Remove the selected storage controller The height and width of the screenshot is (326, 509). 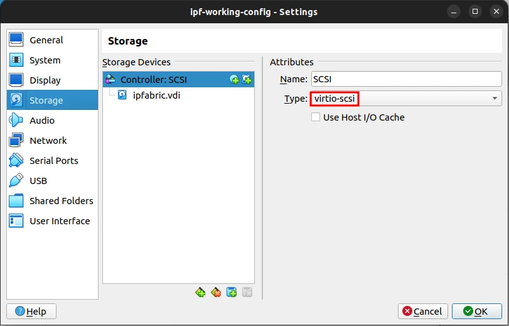[x=216, y=292]
